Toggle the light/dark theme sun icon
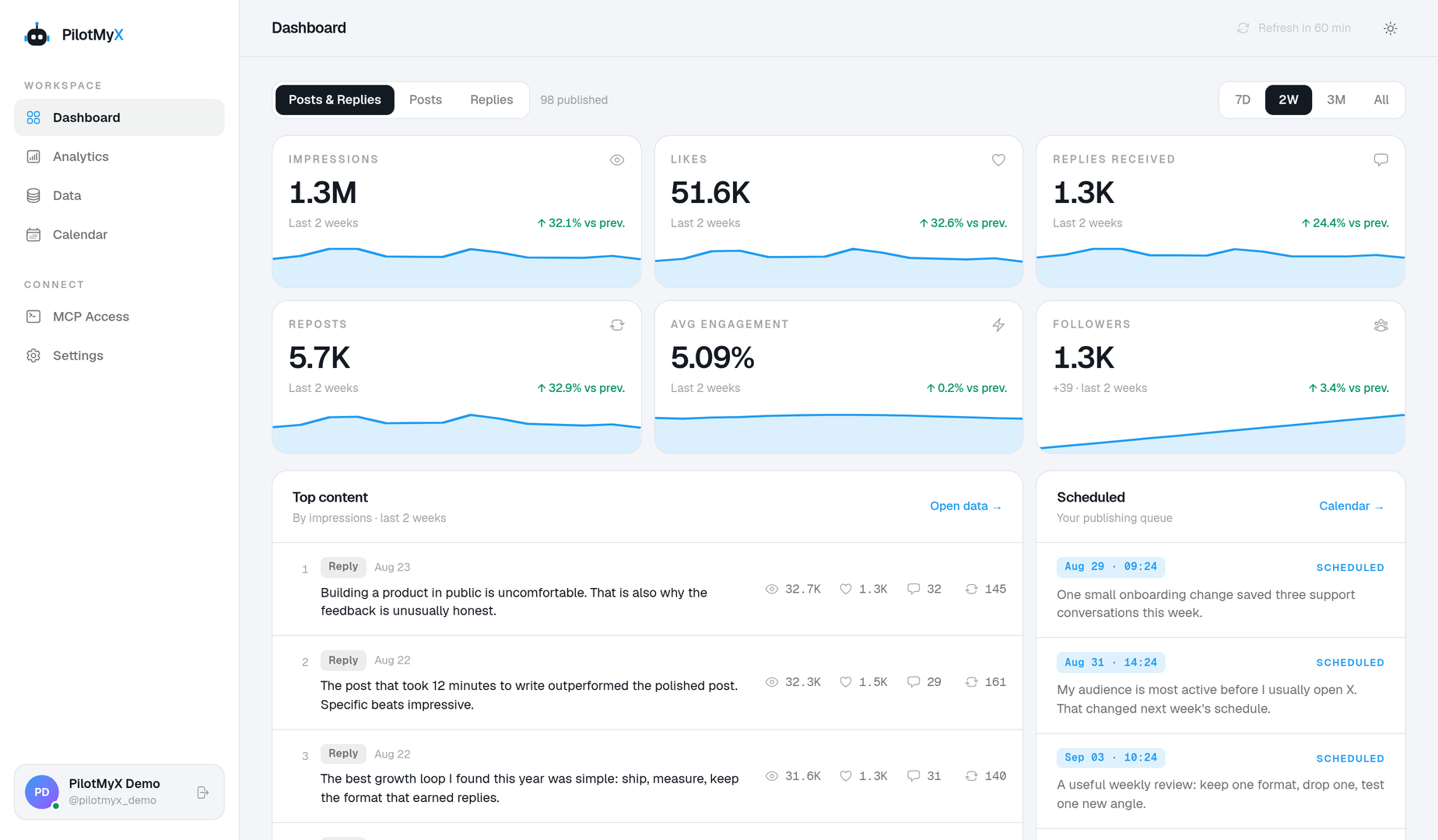Screen dimensions: 1438x840 (x=1391, y=28)
